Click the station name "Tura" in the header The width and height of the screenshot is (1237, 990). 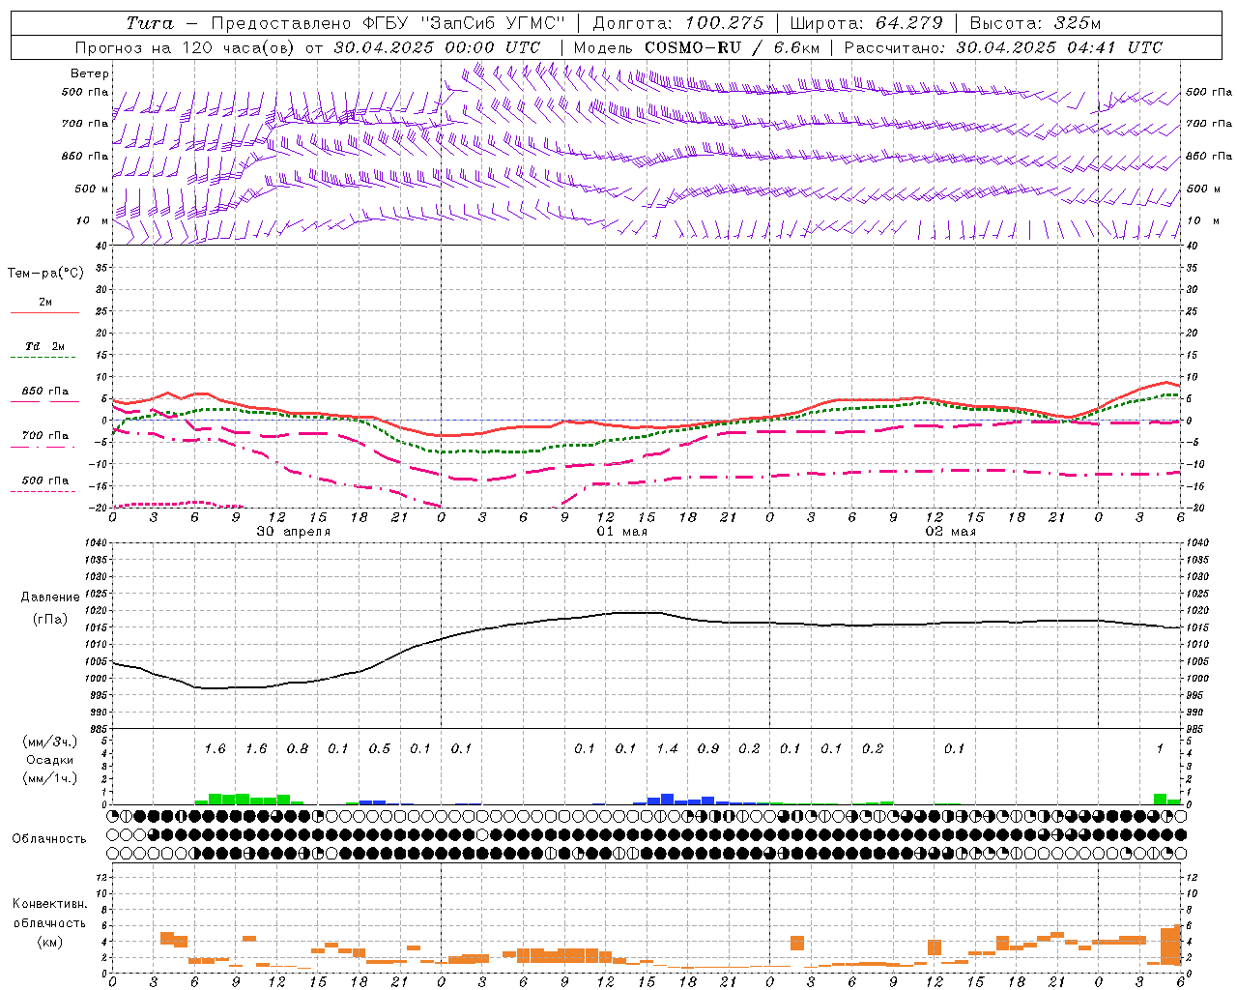[150, 23]
